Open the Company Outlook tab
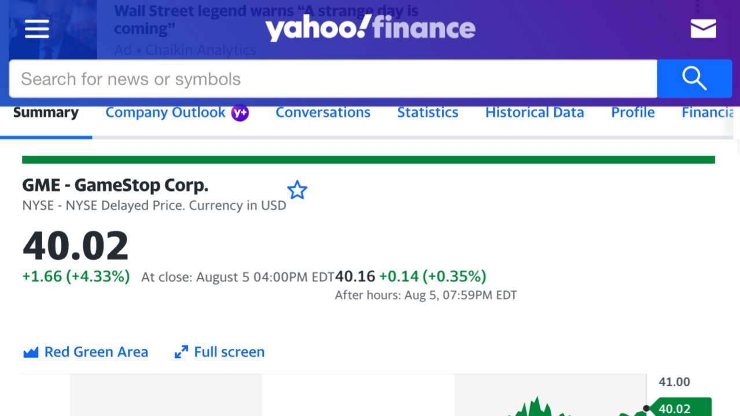The image size is (740, 416). pyautogui.click(x=165, y=112)
